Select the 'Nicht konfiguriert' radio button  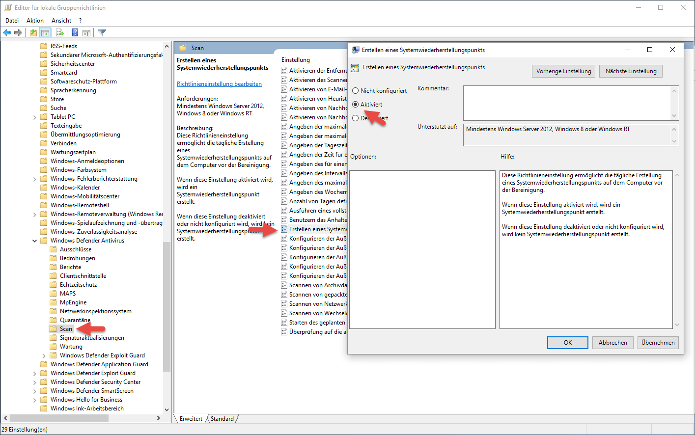(x=356, y=91)
